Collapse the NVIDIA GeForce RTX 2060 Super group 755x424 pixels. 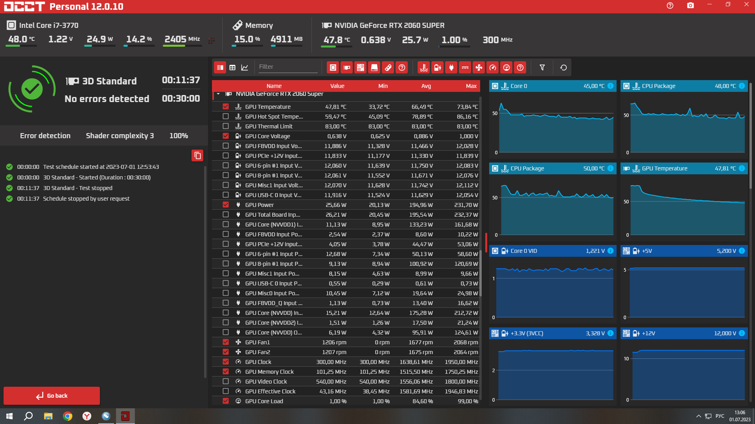click(x=218, y=94)
